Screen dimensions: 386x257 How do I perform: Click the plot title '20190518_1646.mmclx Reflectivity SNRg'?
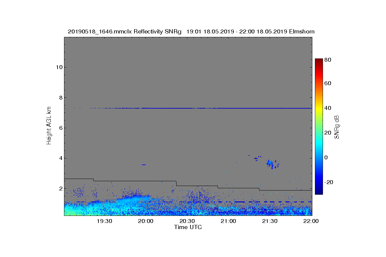point(124,32)
